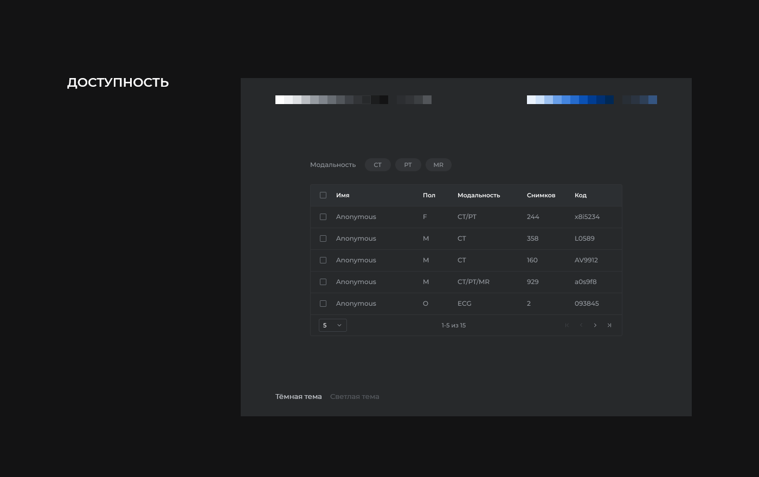Click the Имя column header

tap(343, 195)
